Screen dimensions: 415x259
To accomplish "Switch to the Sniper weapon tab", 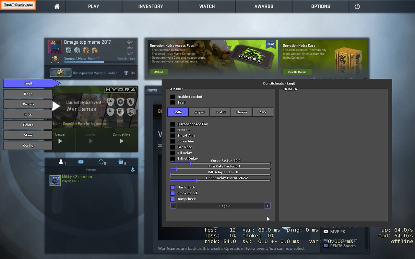I will (x=199, y=112).
